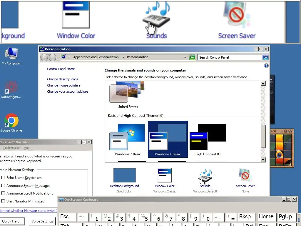Open Change desktop icons link
This screenshot has height=226, width=301.
[x=63, y=79]
